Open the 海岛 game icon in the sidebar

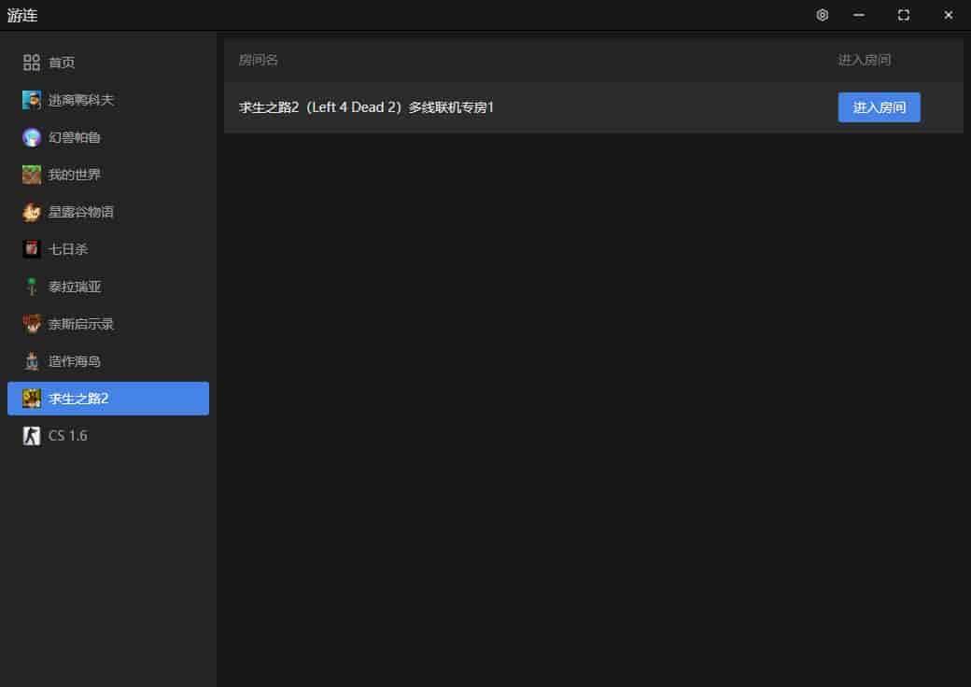(x=32, y=361)
